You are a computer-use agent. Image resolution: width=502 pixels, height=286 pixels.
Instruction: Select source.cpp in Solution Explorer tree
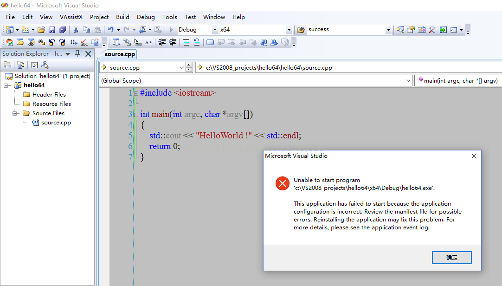click(56, 123)
